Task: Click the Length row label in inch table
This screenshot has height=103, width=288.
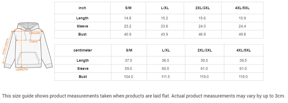Action: tap(82, 18)
